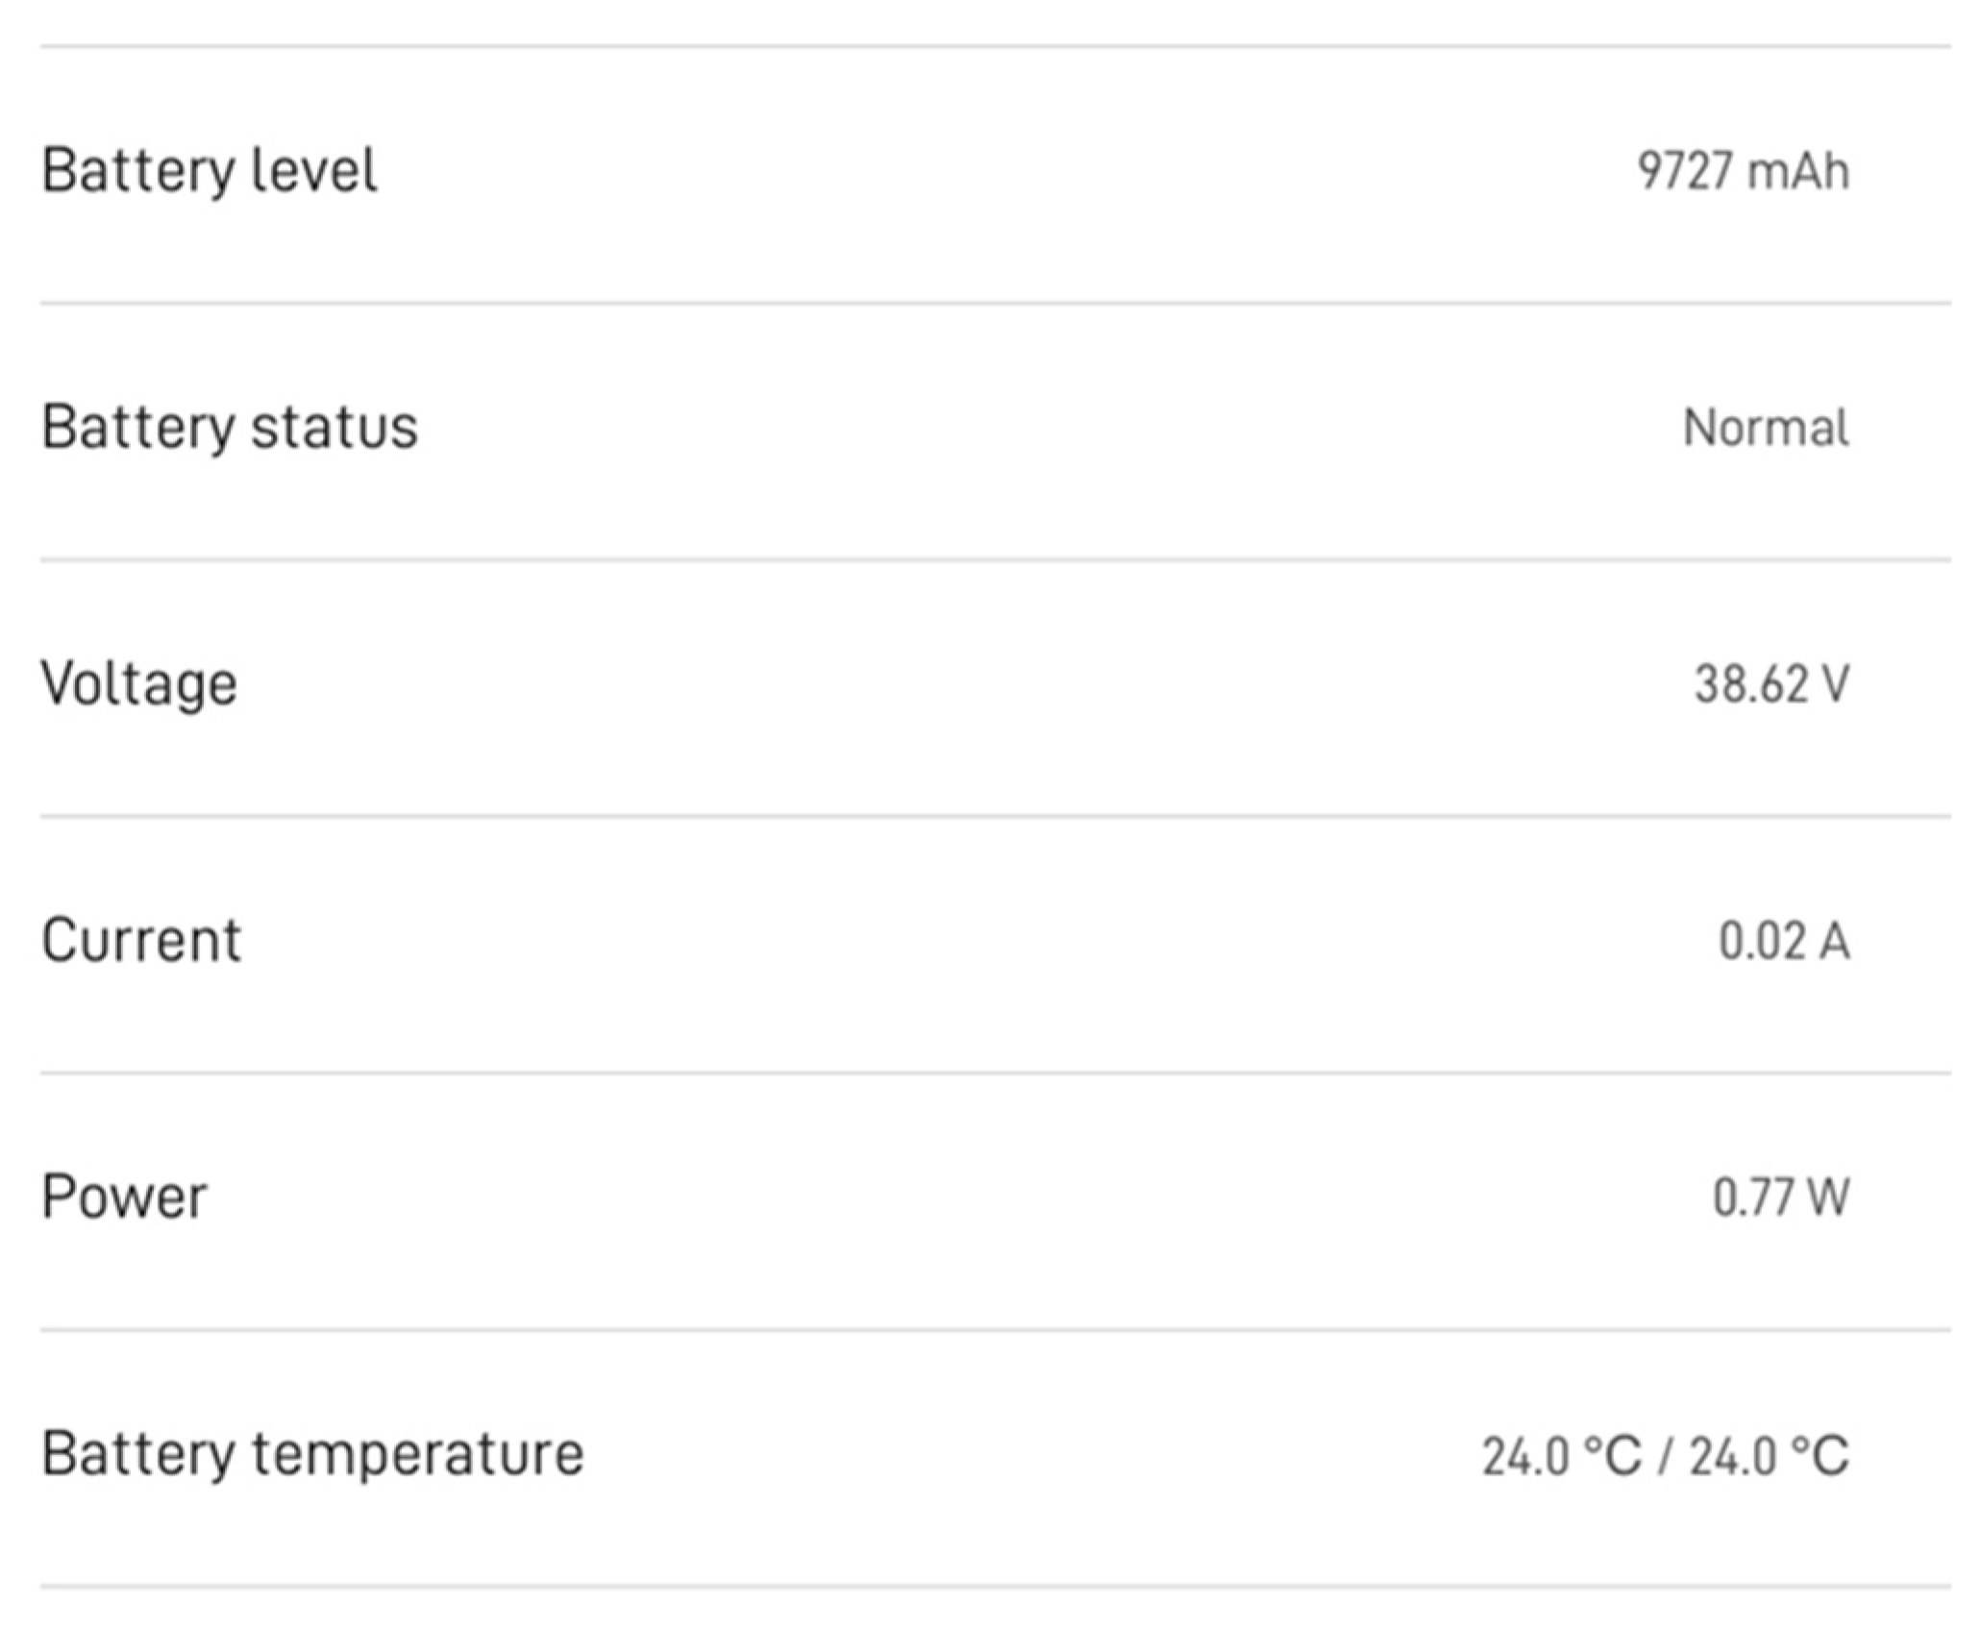Click divider between Voltage and Current rows

995,816
